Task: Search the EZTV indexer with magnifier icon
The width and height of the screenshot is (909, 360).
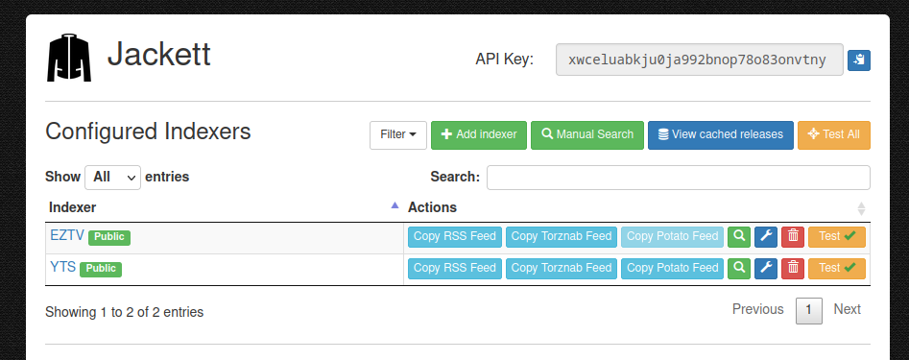Action: [738, 236]
